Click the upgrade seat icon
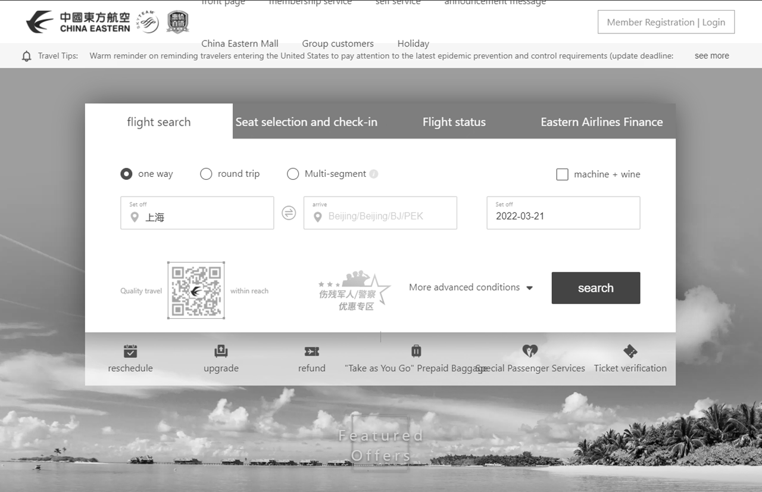This screenshot has width=762, height=492. tap(221, 351)
